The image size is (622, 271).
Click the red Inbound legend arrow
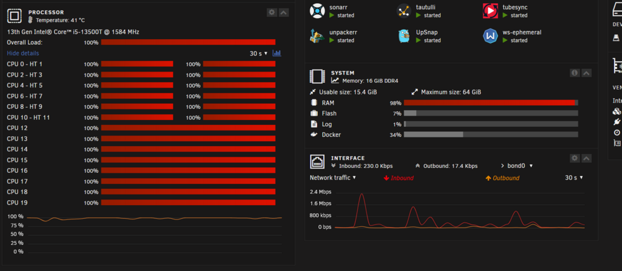386,178
